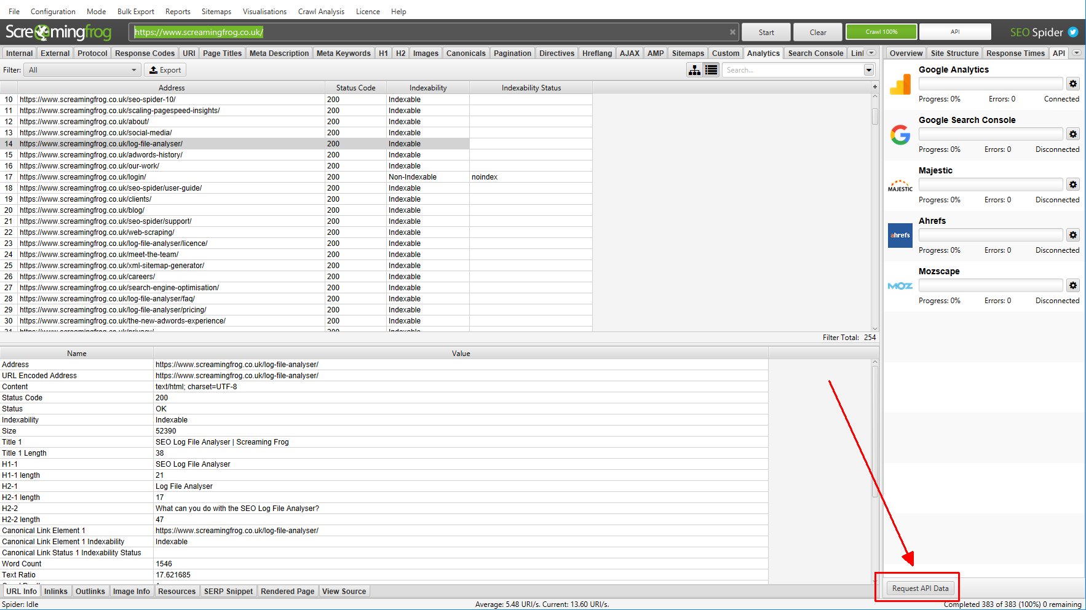The width and height of the screenshot is (1086, 610).
Task: Click the Google Analytics progress bar
Action: pyautogui.click(x=991, y=84)
